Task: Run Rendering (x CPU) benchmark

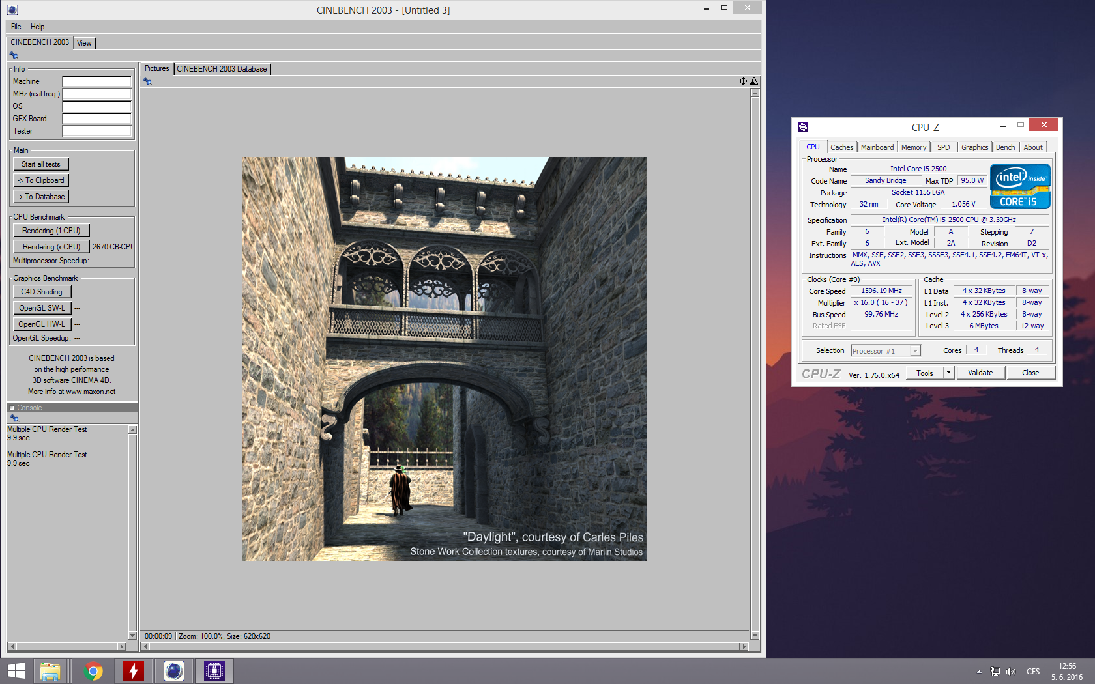Action: (x=51, y=247)
